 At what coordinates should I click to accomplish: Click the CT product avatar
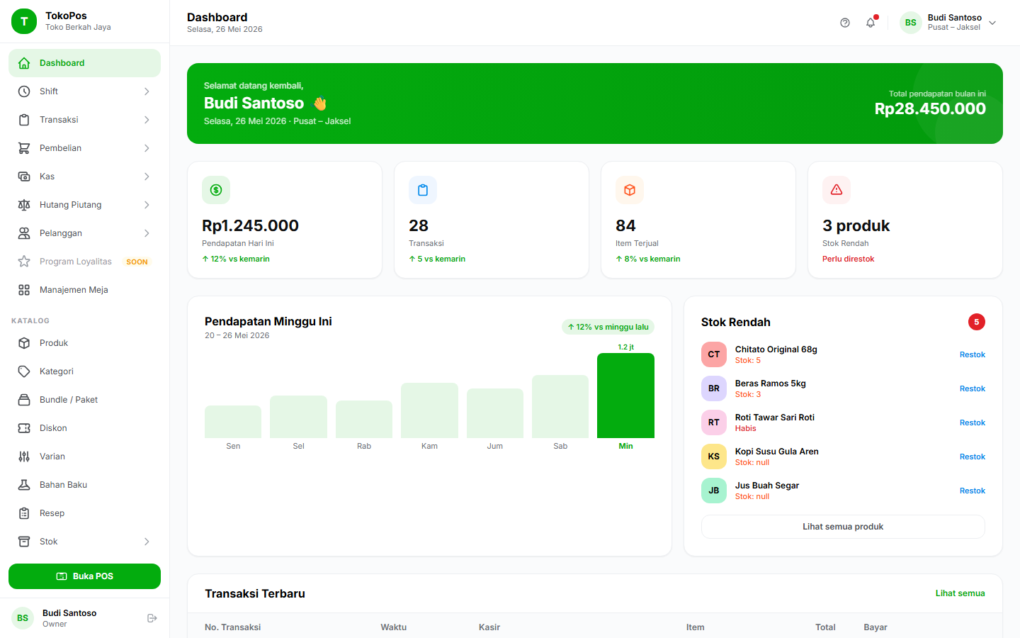coord(714,354)
